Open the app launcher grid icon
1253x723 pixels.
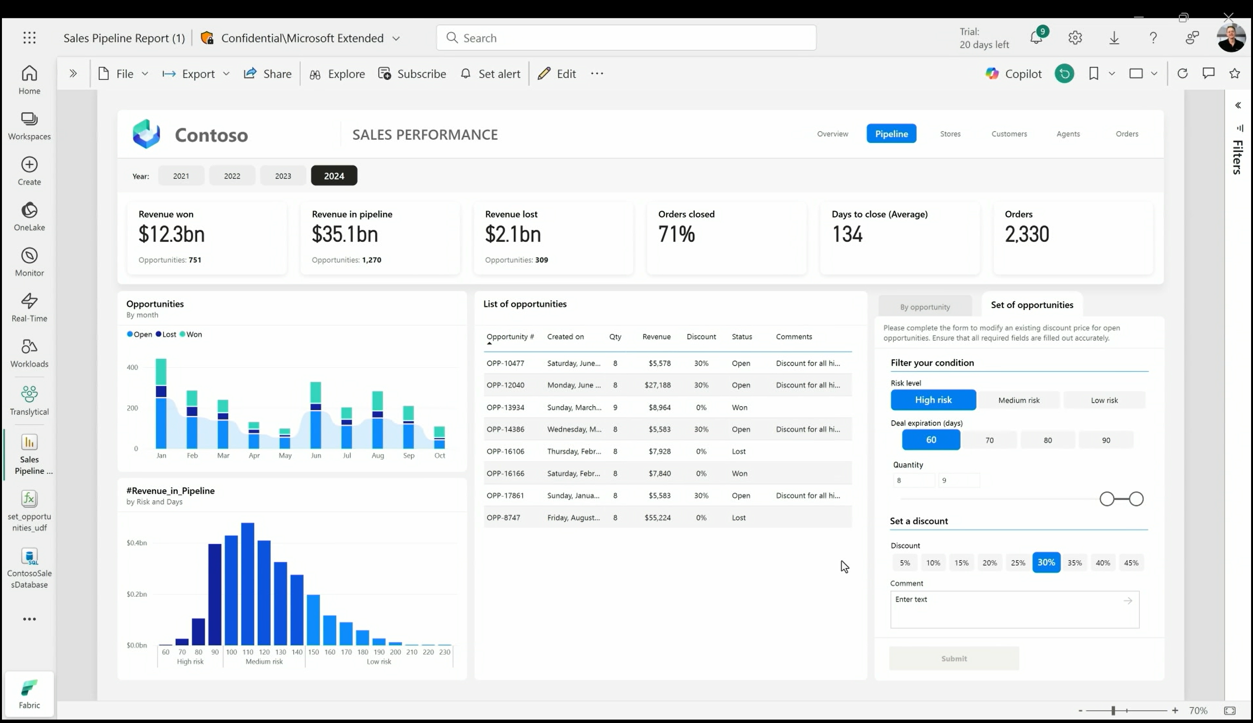[x=29, y=38]
